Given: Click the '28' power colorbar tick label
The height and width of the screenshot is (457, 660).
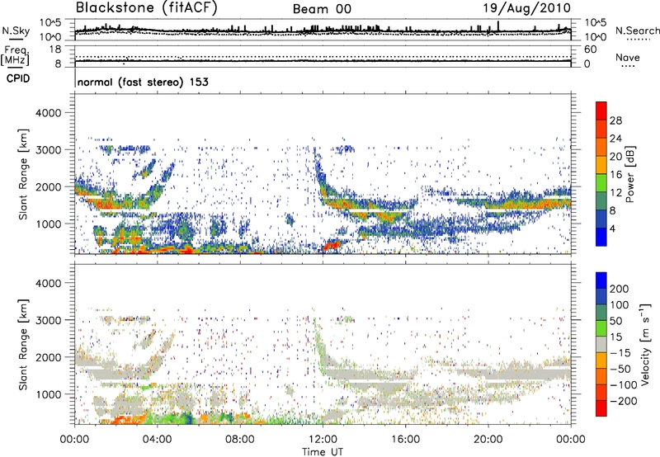Looking at the screenshot, I should (x=615, y=120).
